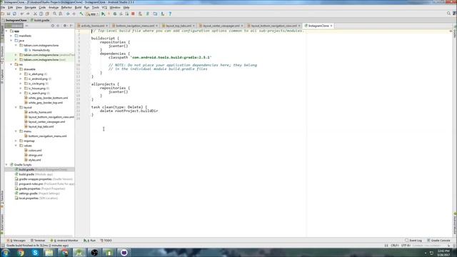Switch to bottom_navigation_menu.xml editor tab
This screenshot has width=457, height=257.
pos(135,26)
